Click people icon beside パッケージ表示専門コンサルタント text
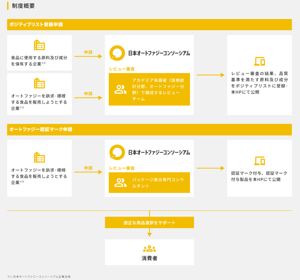This screenshot has height=280, width=300. 120,183
